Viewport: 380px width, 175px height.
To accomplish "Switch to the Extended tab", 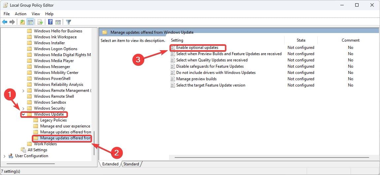I will pos(110,164).
